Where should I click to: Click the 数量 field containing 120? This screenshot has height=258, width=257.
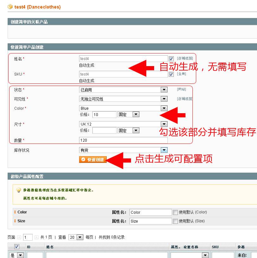coord(123,140)
